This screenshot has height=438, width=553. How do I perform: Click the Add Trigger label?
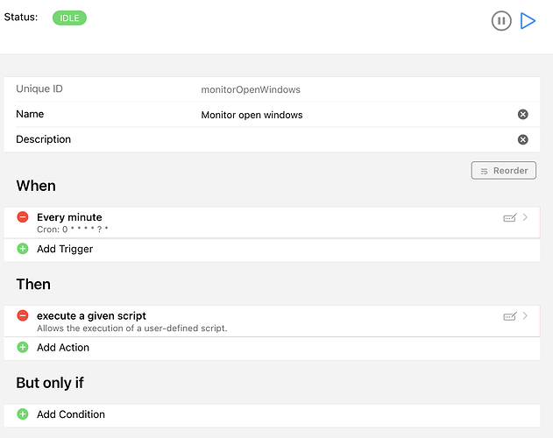65,249
